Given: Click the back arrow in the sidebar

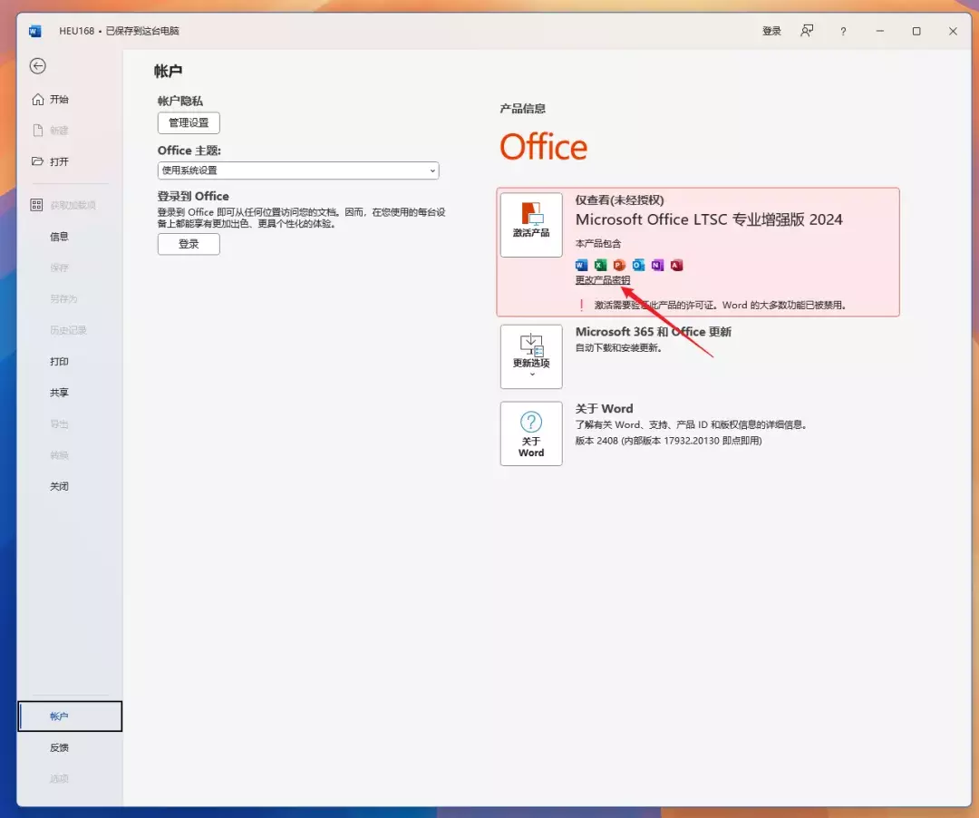Looking at the screenshot, I should coord(37,65).
